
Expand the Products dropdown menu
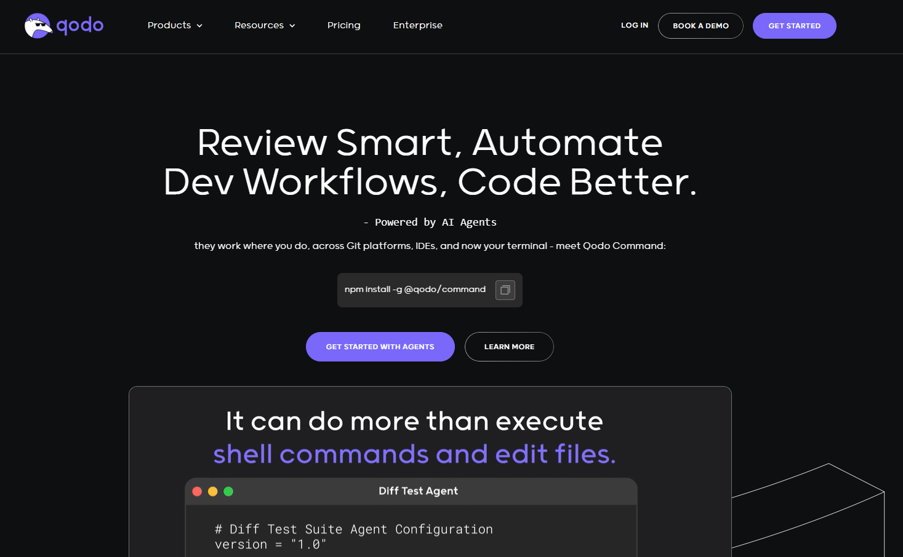coord(175,25)
